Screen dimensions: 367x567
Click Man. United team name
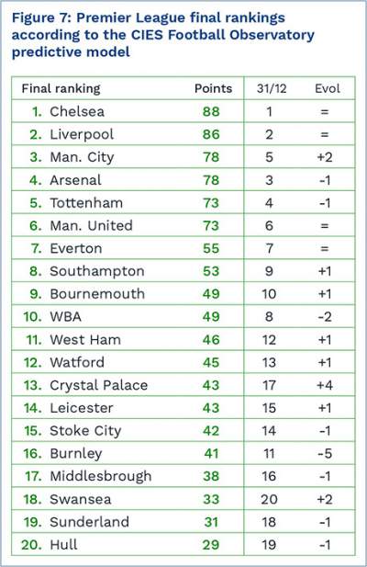(x=92, y=226)
